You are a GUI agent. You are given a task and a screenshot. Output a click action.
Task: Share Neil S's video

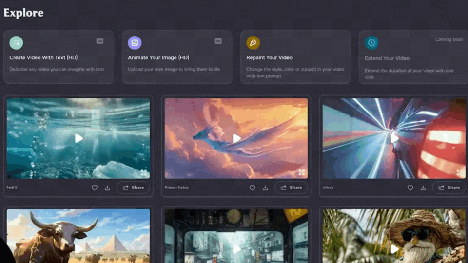(133, 188)
